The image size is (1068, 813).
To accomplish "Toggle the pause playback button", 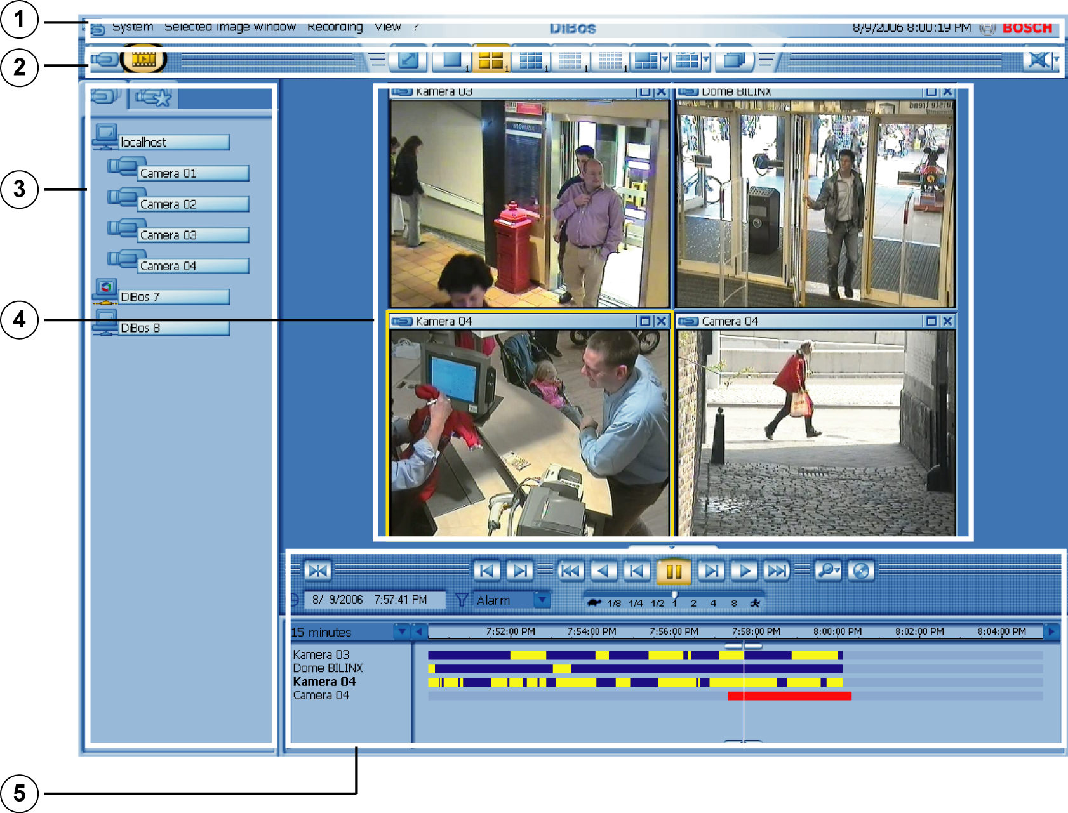I will pos(674,571).
